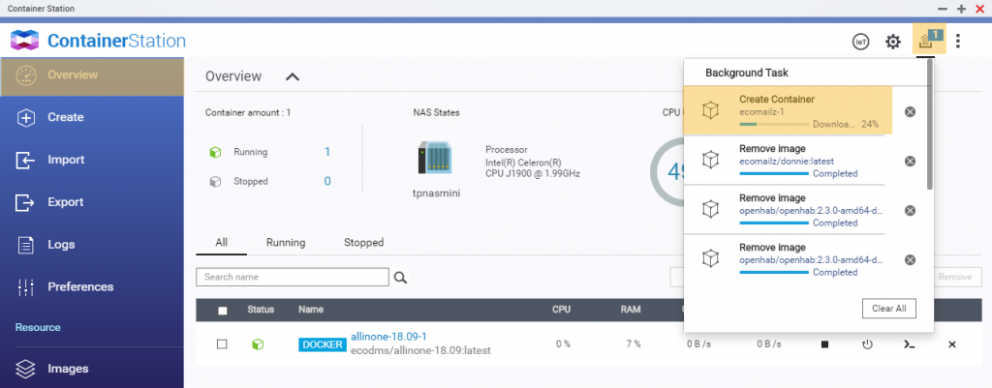Click the Running green cube icon

[x=215, y=152]
